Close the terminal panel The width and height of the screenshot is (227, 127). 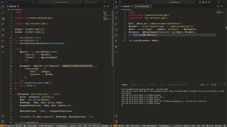pyautogui.click(x=224, y=85)
